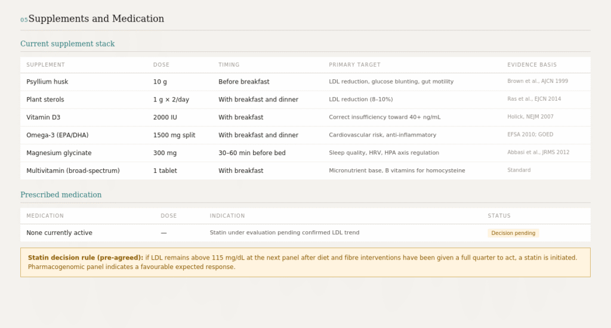611x328 pixels.
Task: Click the '1 tablet' dose cell
Action: 165,171
